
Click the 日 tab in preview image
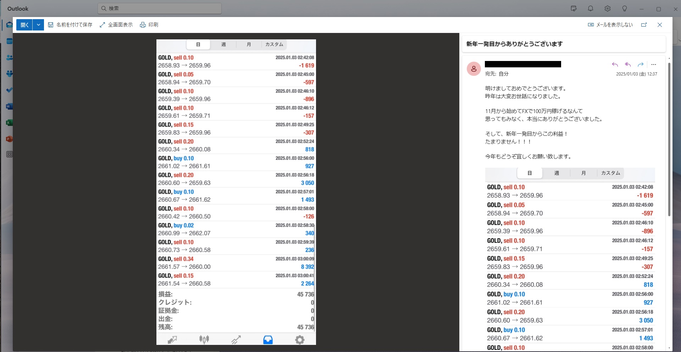[198, 44]
